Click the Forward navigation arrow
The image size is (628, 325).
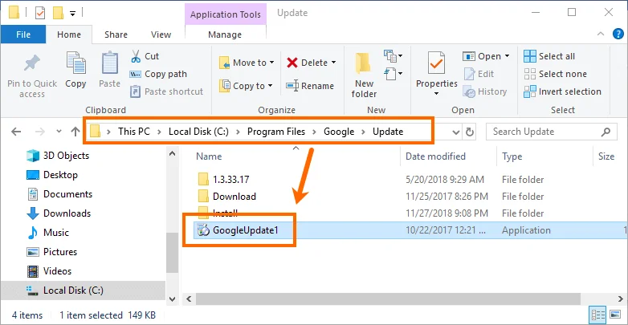(x=40, y=132)
